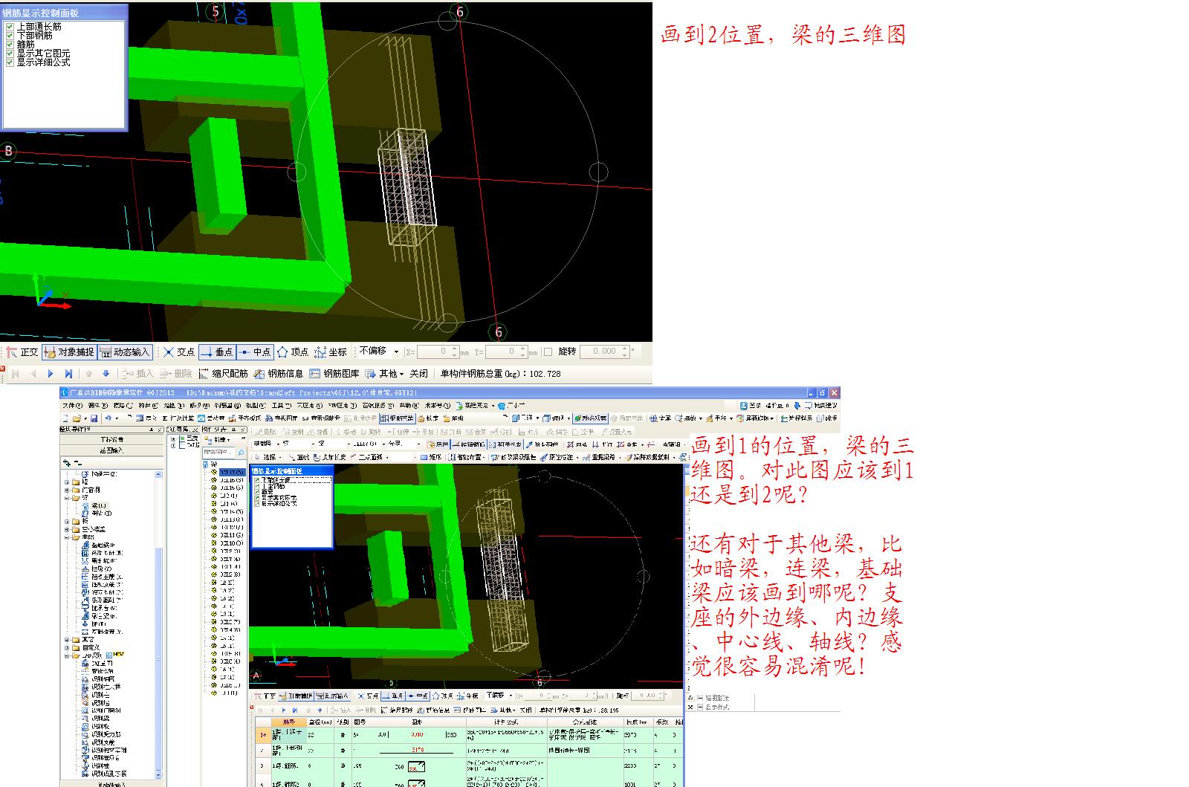Viewport: 1189px width, 787px height.
Task: Open the 其他 dropdown in top rebar toolbar
Action: 385,374
